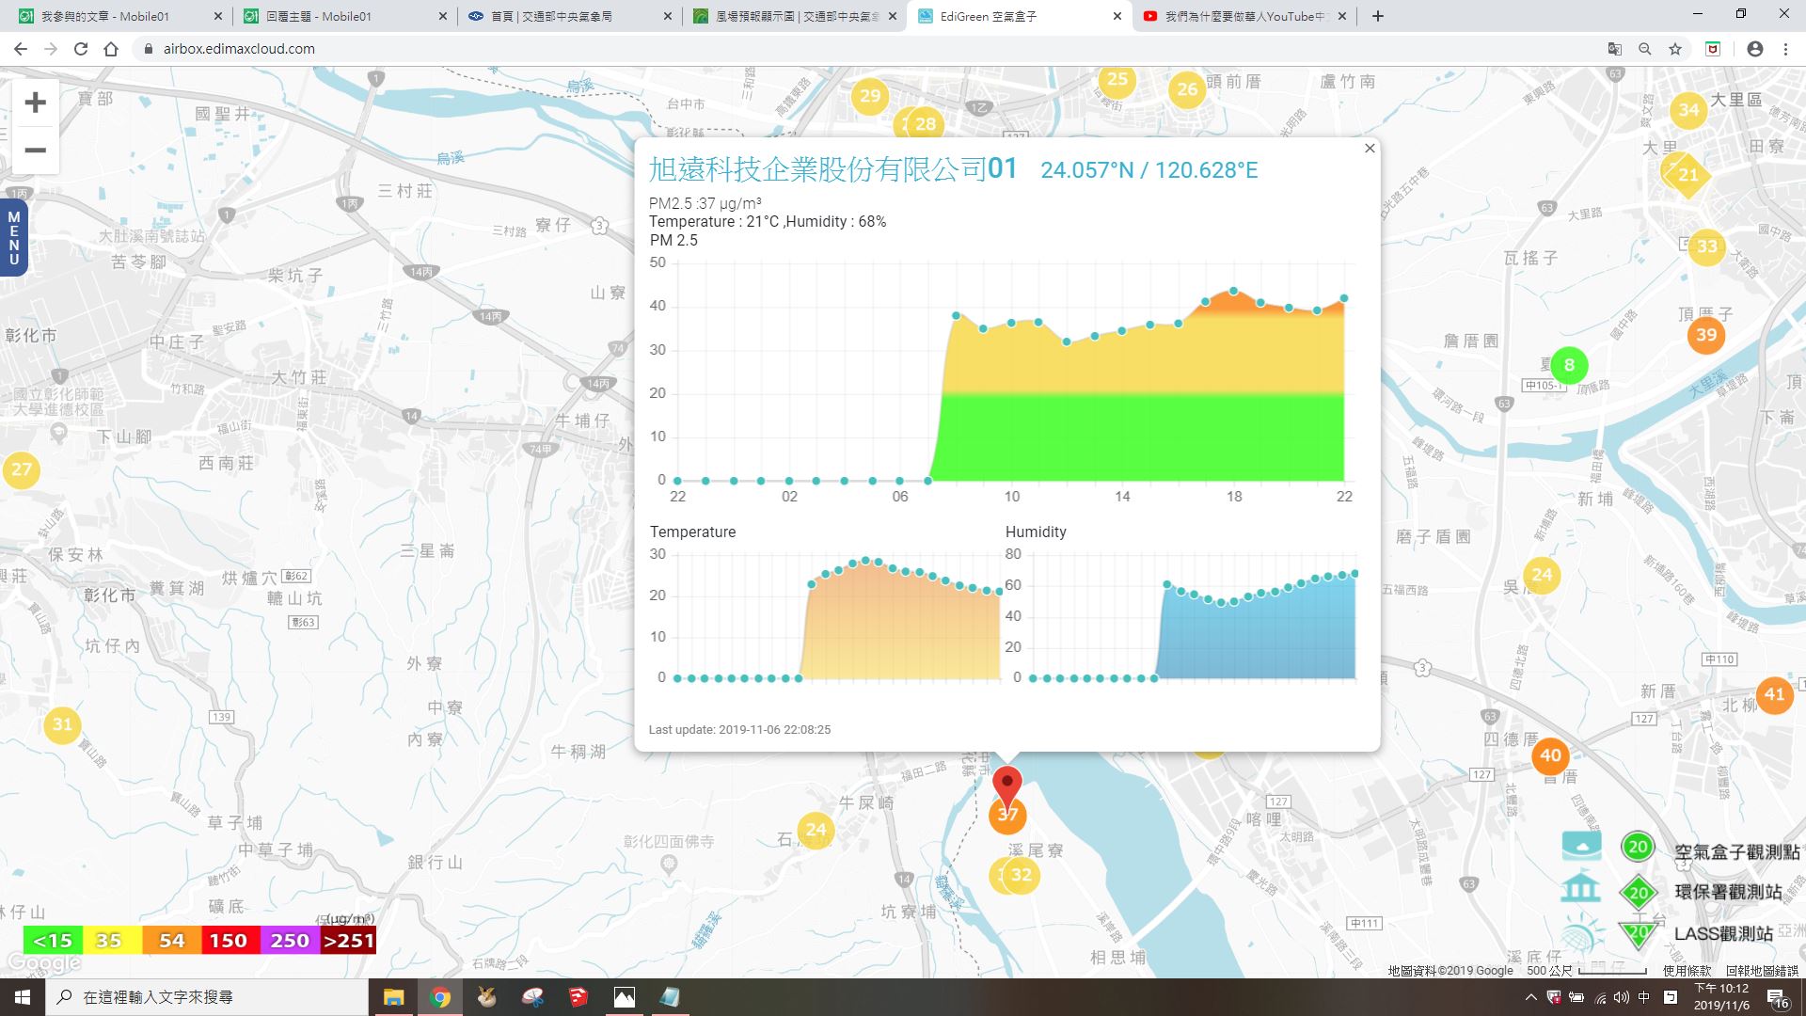Select the green station marker 8
The image size is (1806, 1016).
point(1569,365)
